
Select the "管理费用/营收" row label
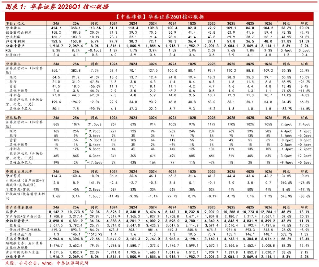click(18, 190)
